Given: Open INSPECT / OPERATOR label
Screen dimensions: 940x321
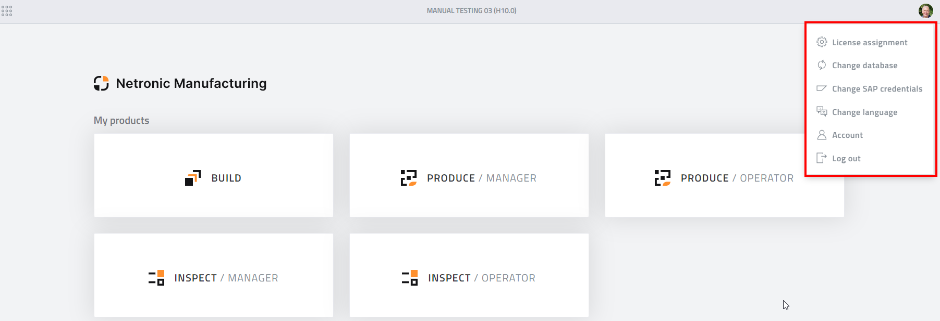Looking at the screenshot, I should (482, 278).
